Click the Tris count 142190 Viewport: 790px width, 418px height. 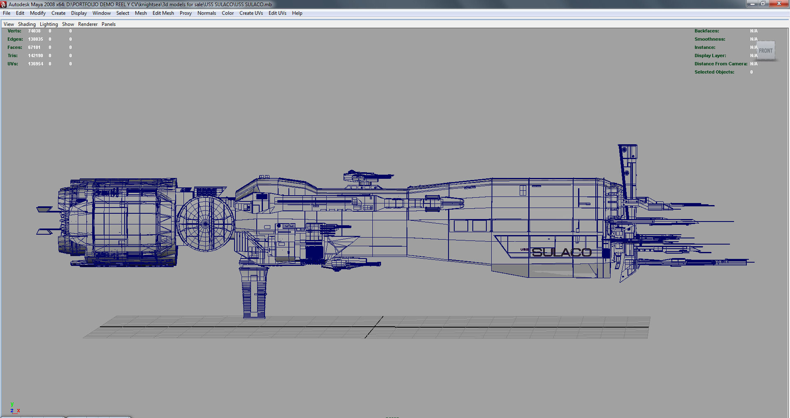pos(35,55)
